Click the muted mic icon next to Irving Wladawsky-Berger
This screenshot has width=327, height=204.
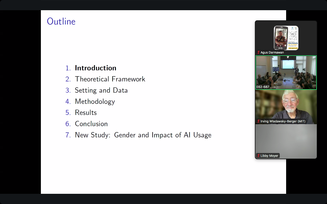click(x=258, y=121)
